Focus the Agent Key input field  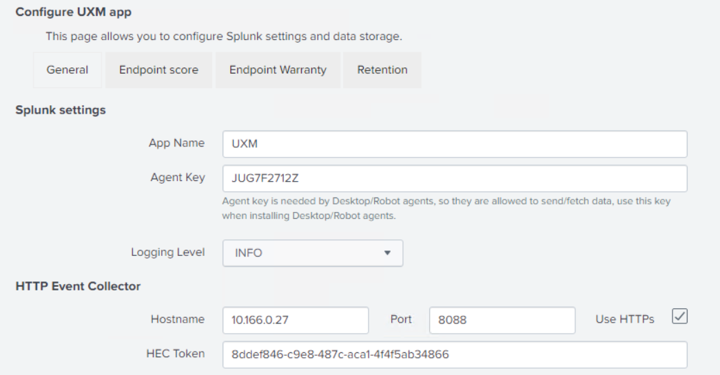tap(455, 178)
